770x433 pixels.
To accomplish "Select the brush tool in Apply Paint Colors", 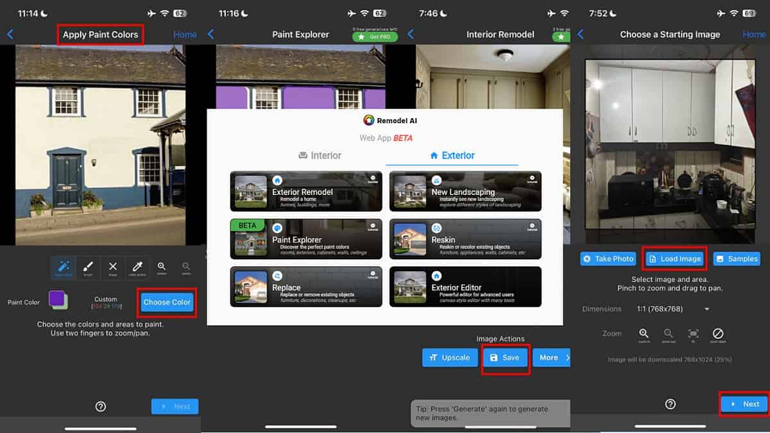I will tap(89, 268).
